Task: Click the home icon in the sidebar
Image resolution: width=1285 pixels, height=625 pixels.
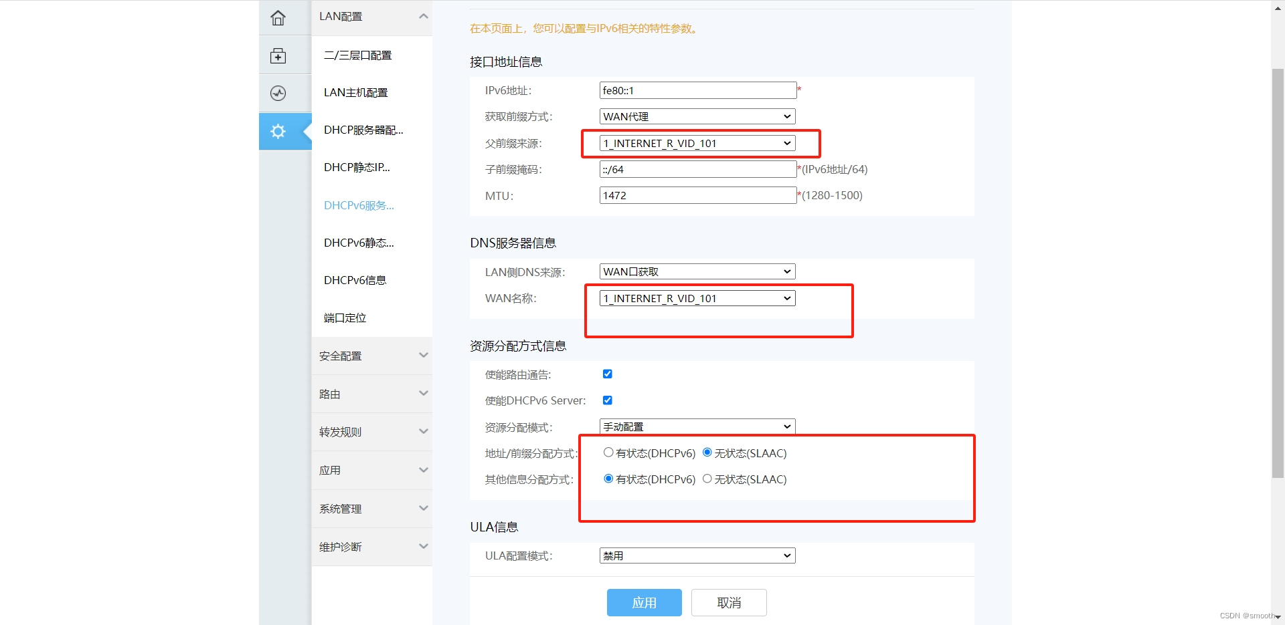Action: click(x=278, y=17)
